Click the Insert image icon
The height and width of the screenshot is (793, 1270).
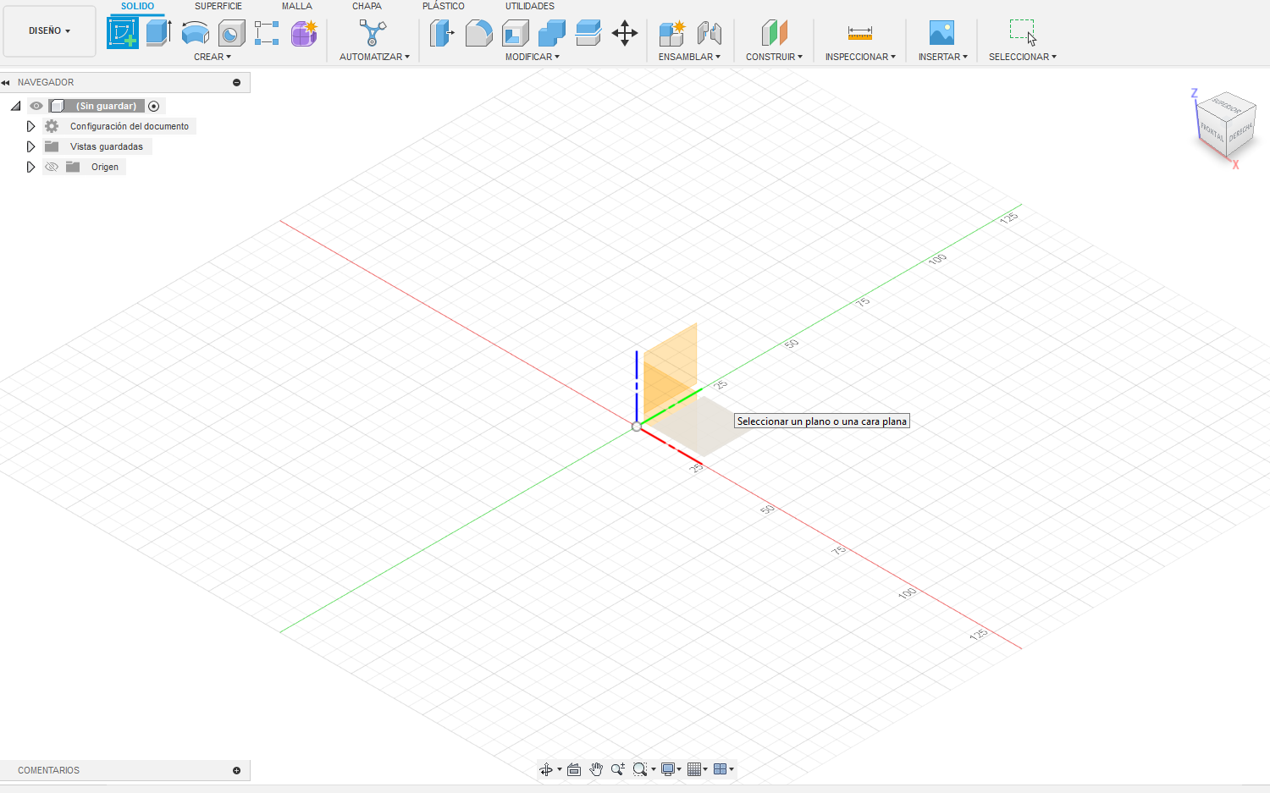(941, 33)
